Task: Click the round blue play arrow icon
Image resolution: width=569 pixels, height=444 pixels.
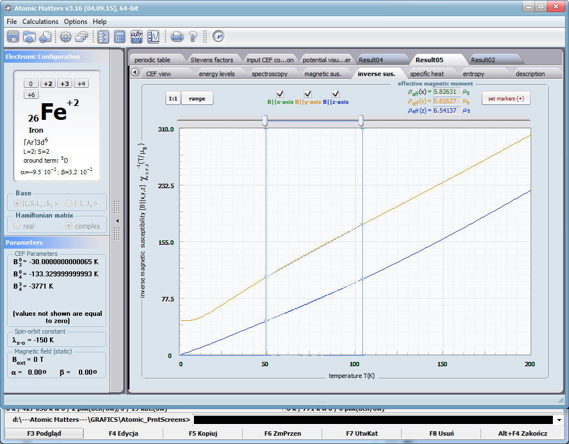Action: [x=218, y=37]
